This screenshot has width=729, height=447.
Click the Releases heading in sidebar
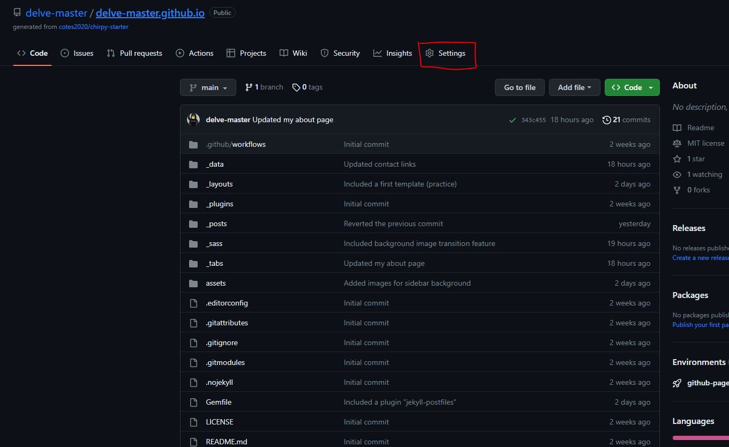coord(689,228)
